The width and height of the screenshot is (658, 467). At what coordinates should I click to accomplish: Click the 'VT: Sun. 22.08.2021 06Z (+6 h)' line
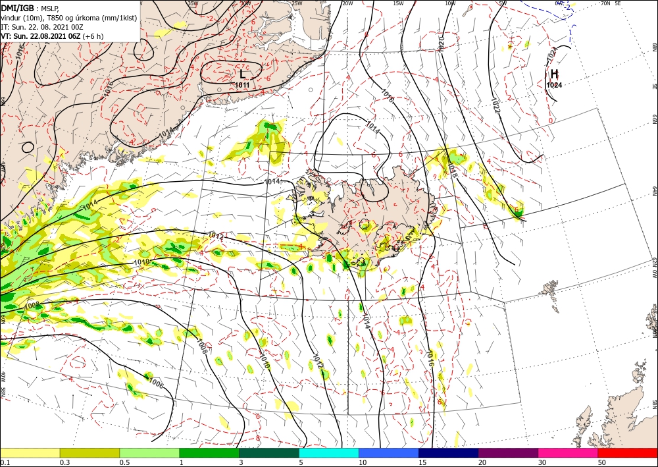point(52,36)
